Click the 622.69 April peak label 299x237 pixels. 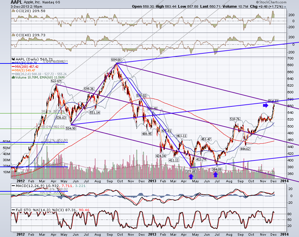click(x=56, y=81)
